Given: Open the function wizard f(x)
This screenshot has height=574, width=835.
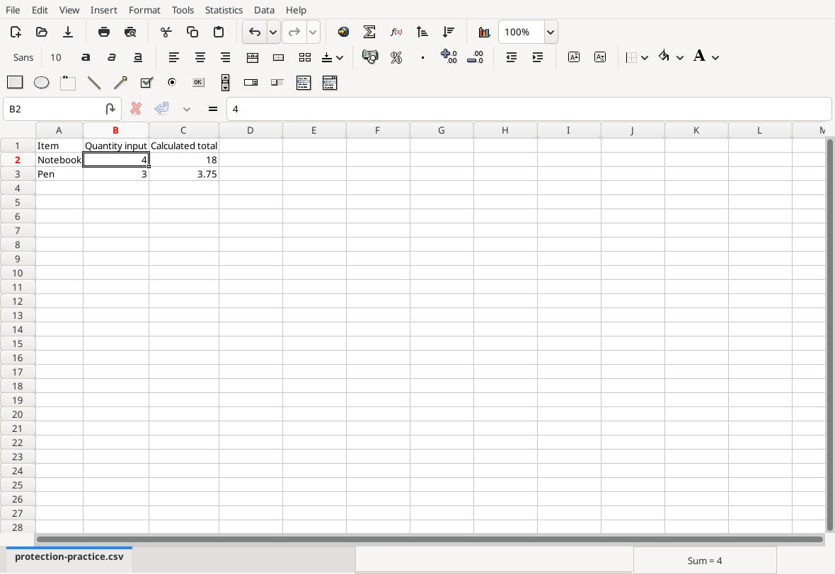Looking at the screenshot, I should 396,32.
